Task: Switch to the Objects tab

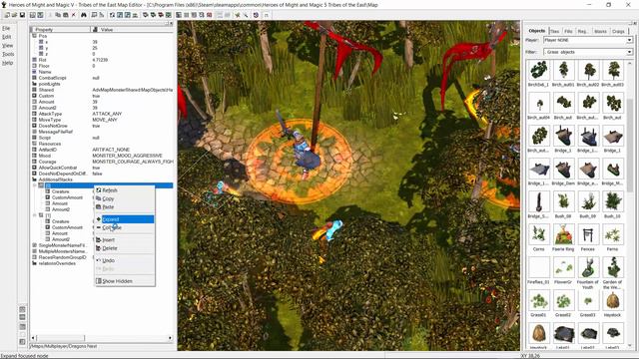Action: 537,31
